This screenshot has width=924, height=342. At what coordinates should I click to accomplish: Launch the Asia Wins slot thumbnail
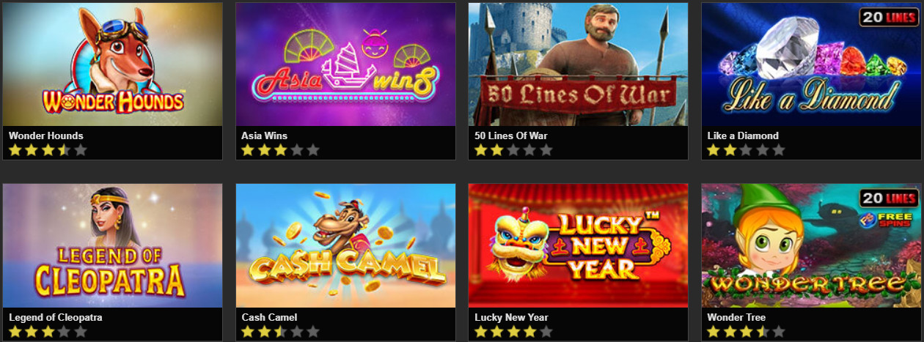[345, 64]
